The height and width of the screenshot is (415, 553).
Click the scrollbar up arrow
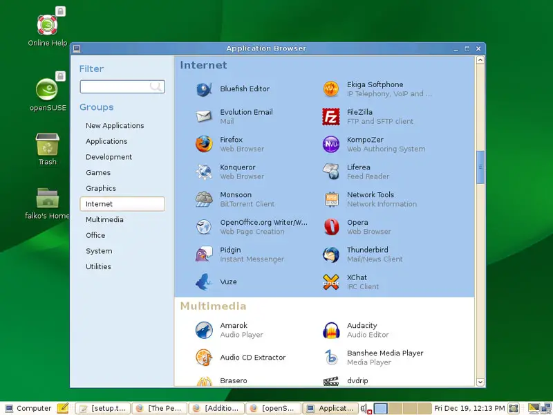[x=480, y=60]
